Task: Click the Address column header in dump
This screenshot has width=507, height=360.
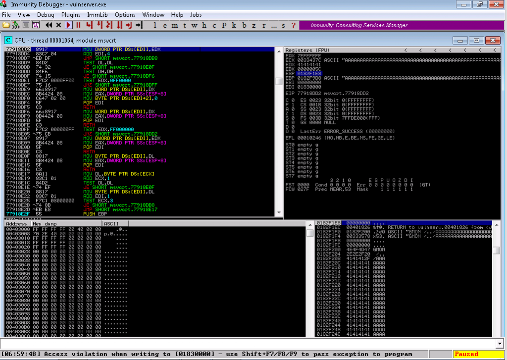Action: coord(18,223)
